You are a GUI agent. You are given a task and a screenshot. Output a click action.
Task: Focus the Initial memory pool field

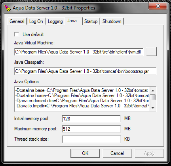coord(91,118)
